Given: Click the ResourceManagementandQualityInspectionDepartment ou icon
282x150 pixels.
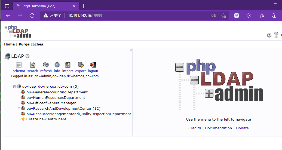Looking at the screenshot, I should pyautogui.click(x=23, y=114).
